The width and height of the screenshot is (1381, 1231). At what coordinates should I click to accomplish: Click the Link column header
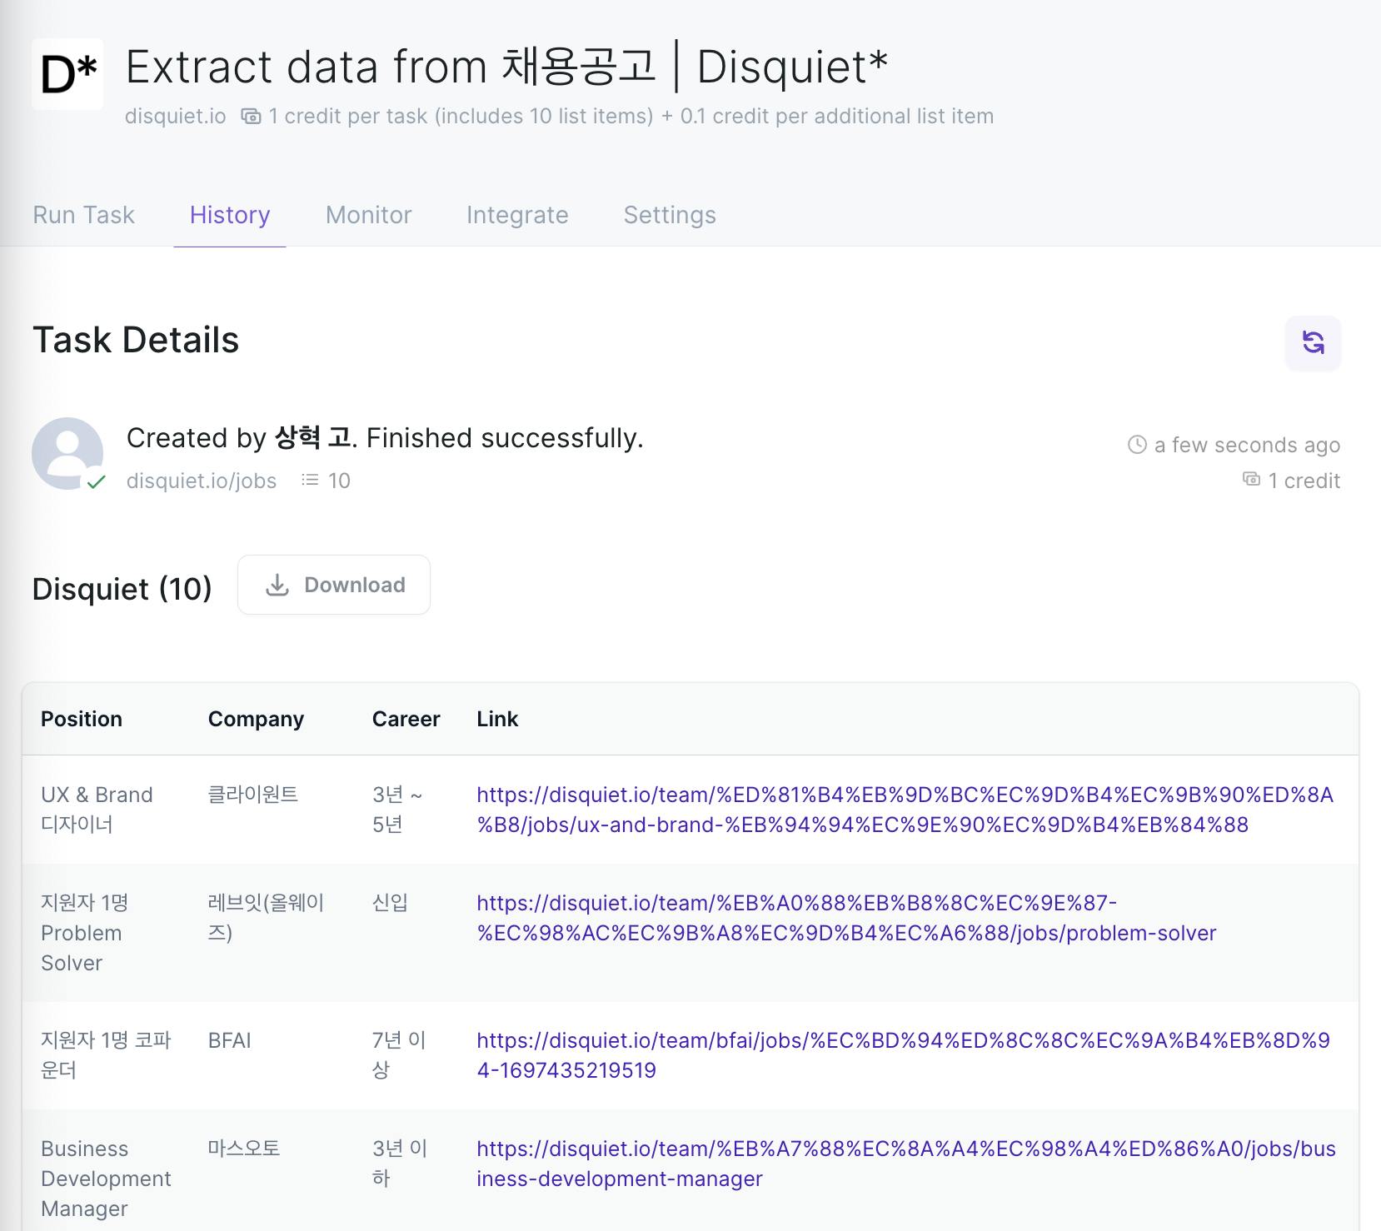click(x=497, y=719)
